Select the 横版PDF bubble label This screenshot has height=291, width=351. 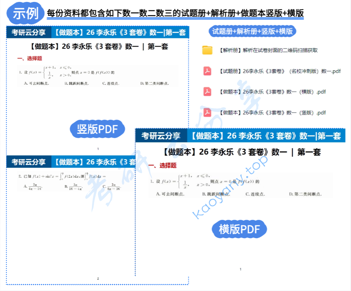click(239, 228)
